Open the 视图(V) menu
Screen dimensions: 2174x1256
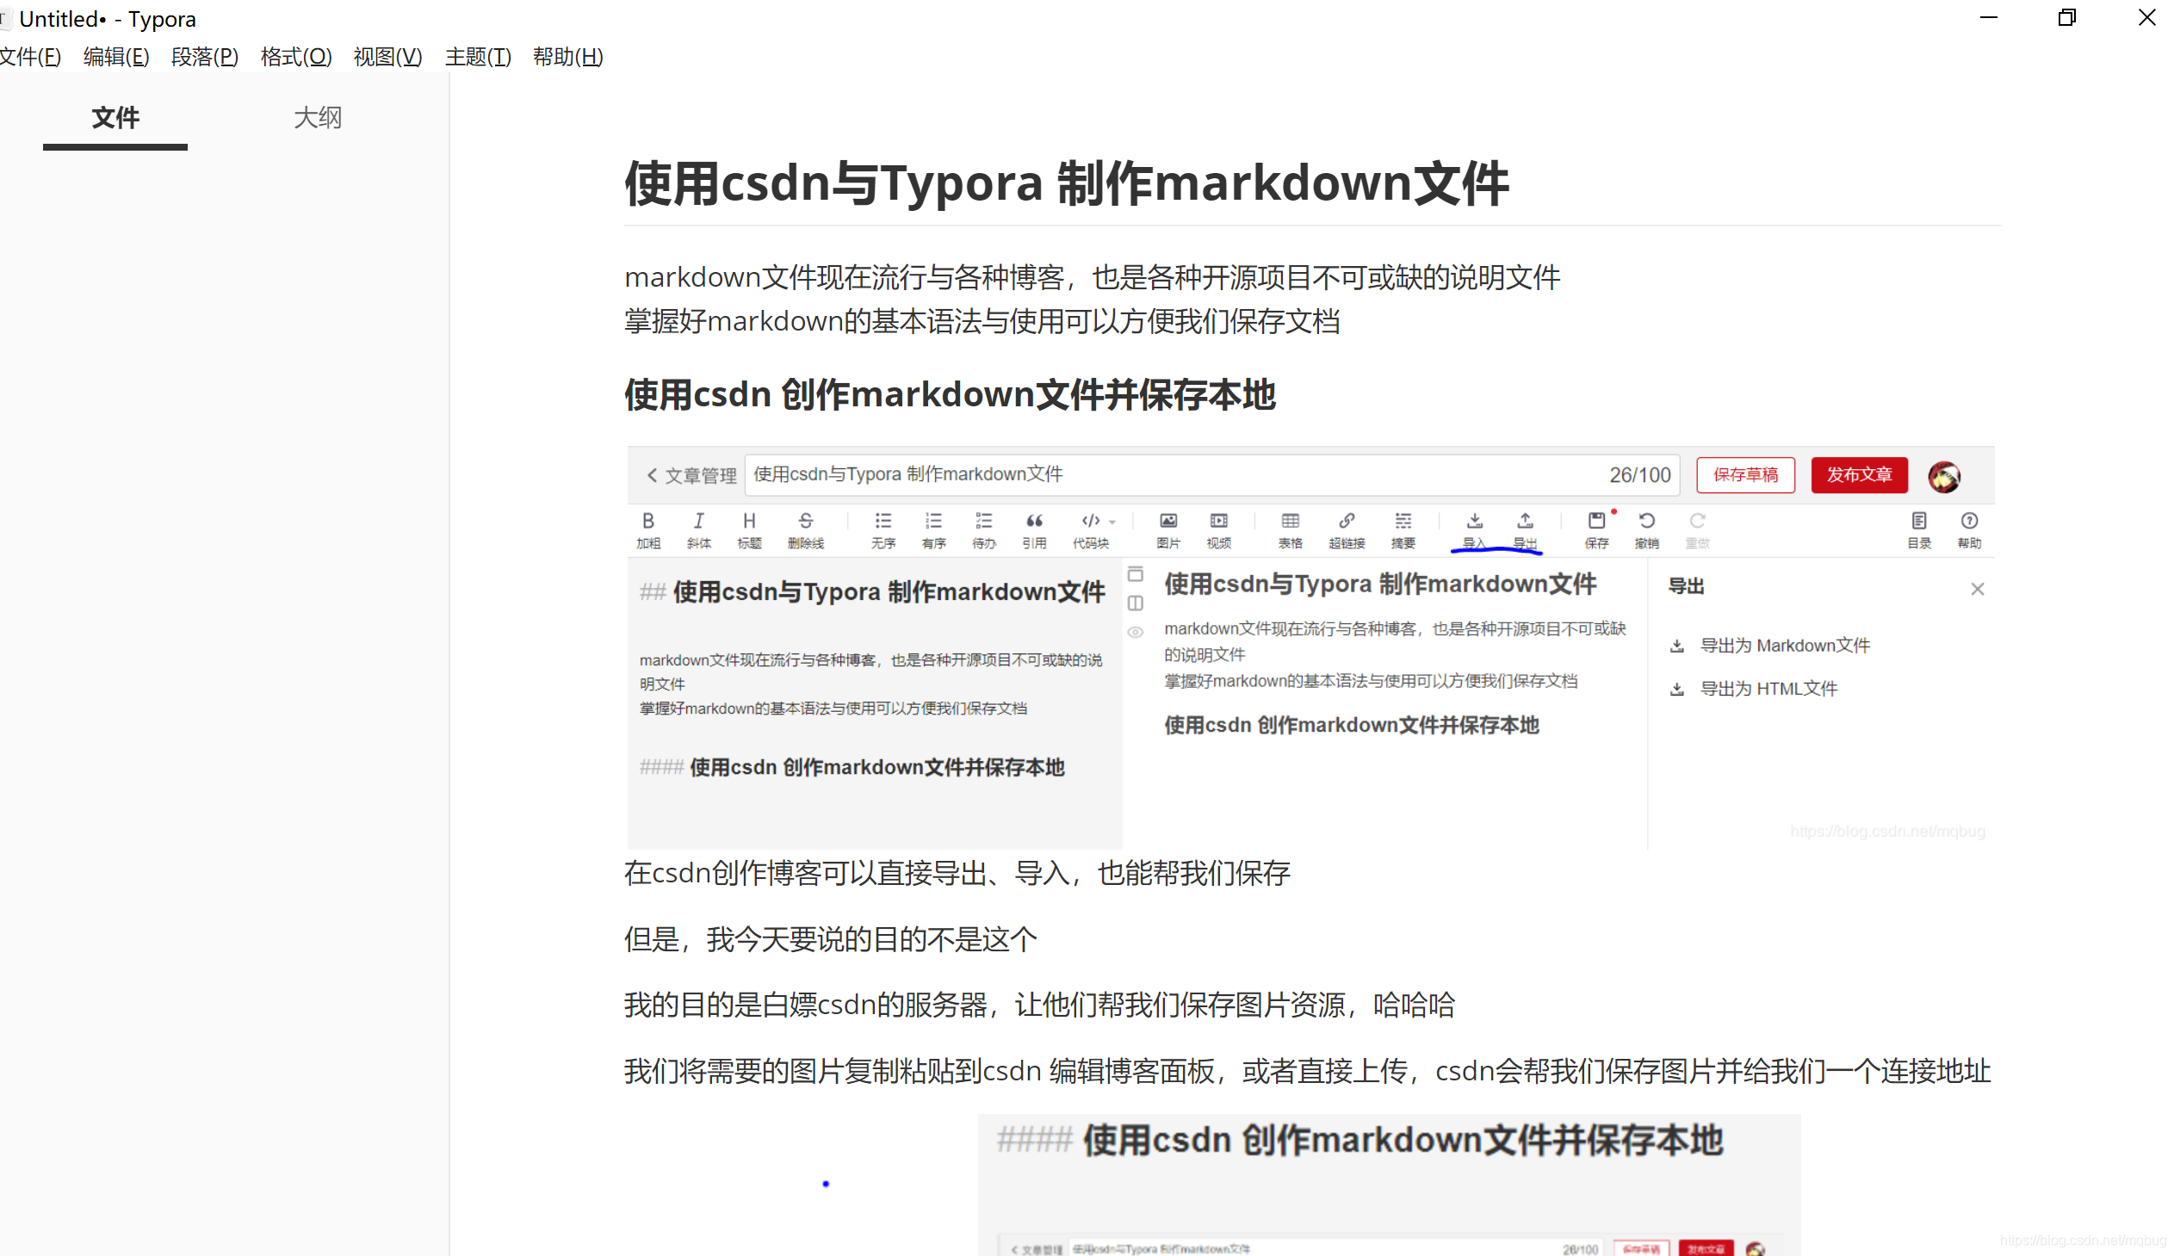pyautogui.click(x=388, y=57)
